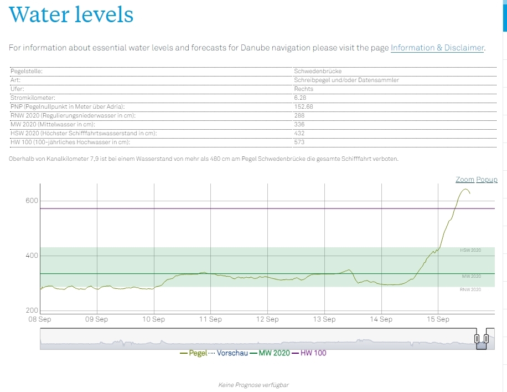The height and width of the screenshot is (392, 507).
Task: Click the page vertical scrollbar thumb
Action: [x=504, y=16]
